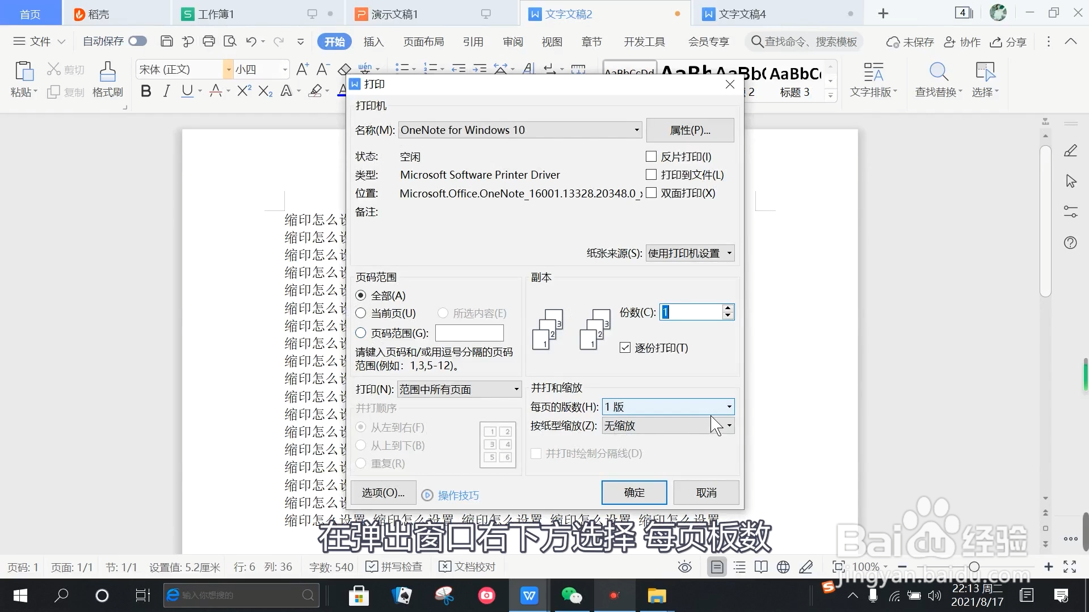Open the 打印 range-pages dropdown
Screen dimensions: 1089x612
pyautogui.click(x=459, y=389)
